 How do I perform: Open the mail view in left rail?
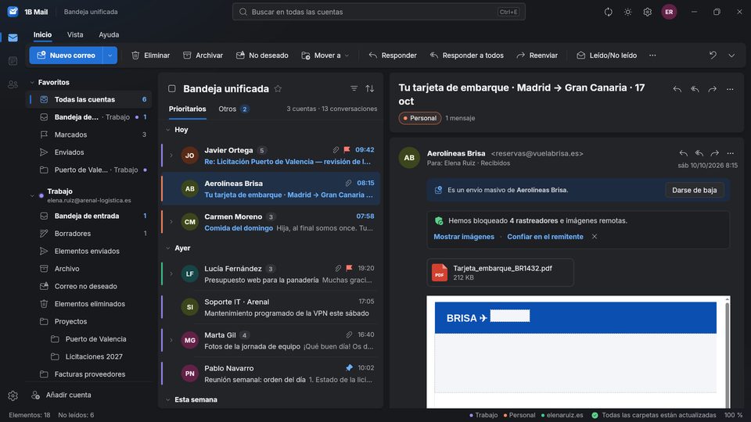pyautogui.click(x=13, y=38)
